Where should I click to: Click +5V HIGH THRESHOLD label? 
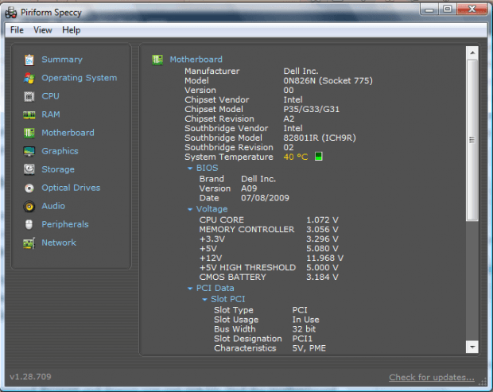(247, 267)
